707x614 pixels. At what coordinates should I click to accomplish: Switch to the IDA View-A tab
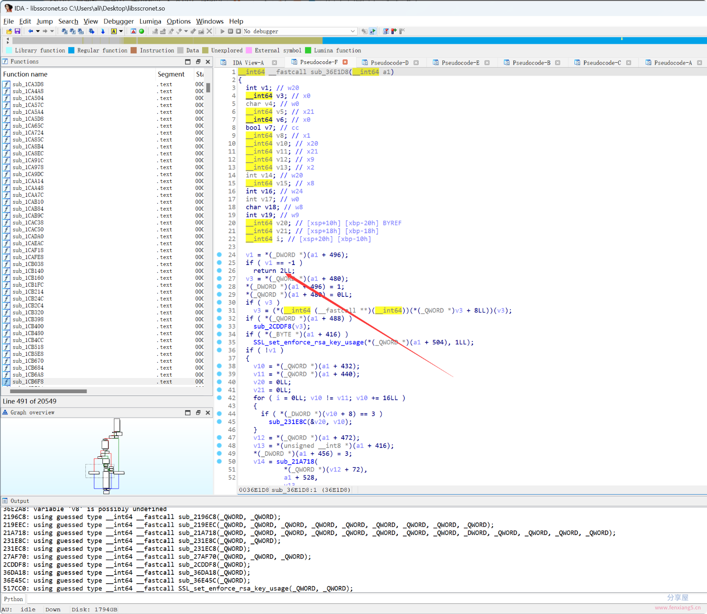248,63
